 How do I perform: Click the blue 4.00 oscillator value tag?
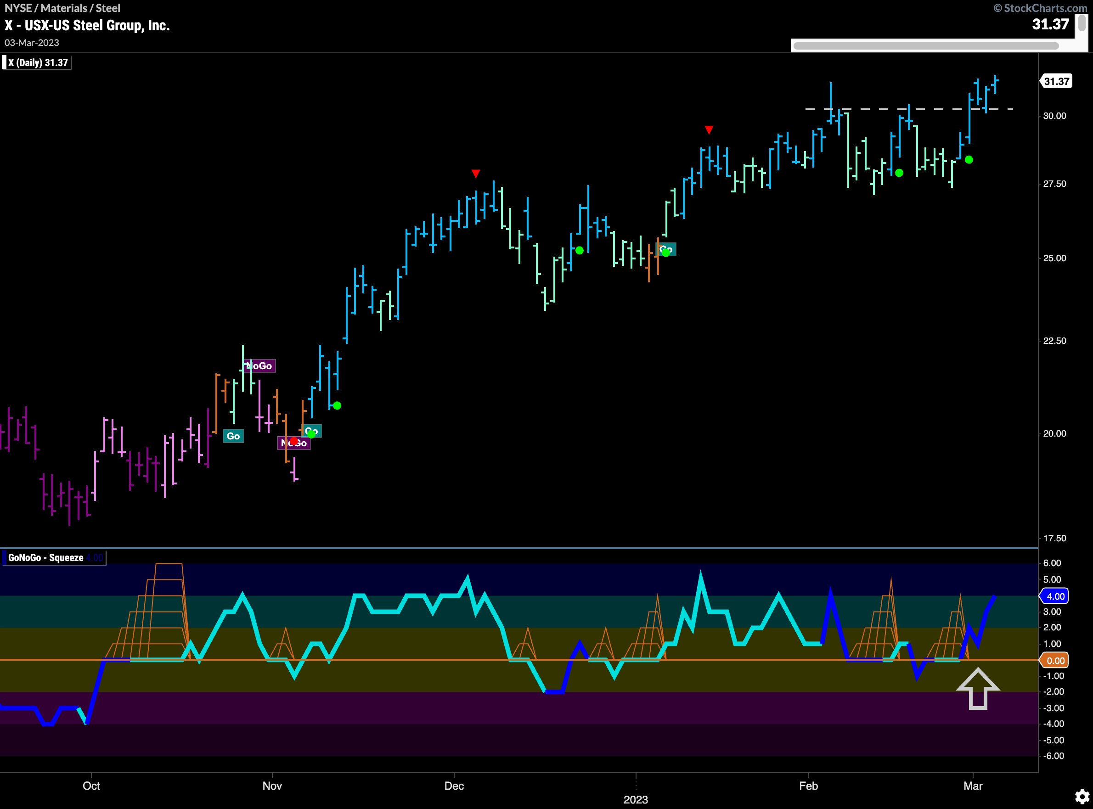click(1054, 596)
